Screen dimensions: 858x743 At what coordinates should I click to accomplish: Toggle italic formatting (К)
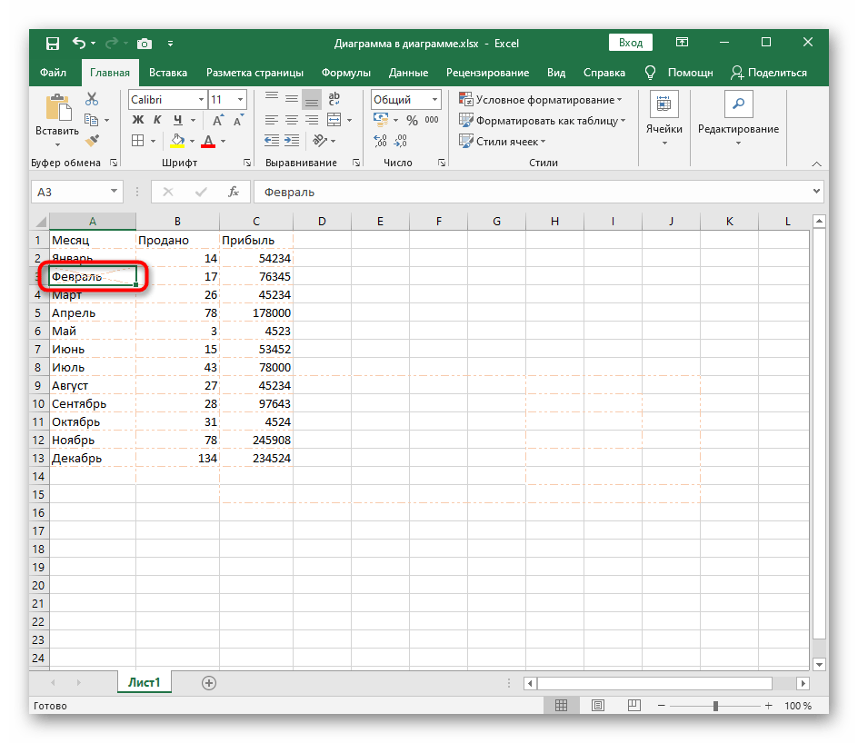pyautogui.click(x=159, y=120)
